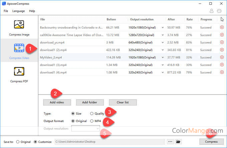Open the feedback chat bubble icon
Screen dimensions: 227x148
point(219,11)
